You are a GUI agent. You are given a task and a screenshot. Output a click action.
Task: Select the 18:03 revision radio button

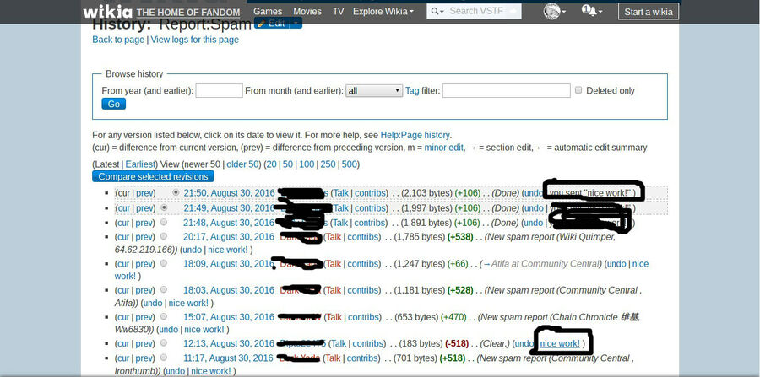pyautogui.click(x=164, y=289)
